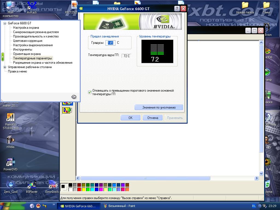This screenshot has height=210, width=280.
Task: Select Настройка экрана in the tree
Action: click(26, 28)
